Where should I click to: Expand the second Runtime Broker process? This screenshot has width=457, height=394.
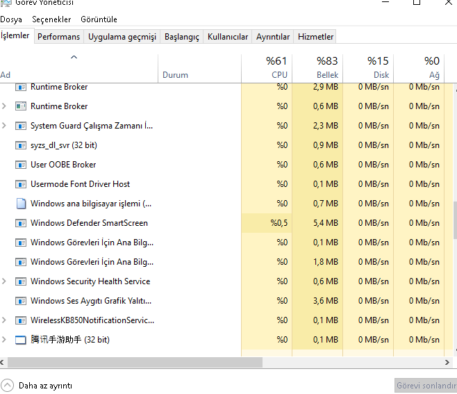tap(3, 106)
